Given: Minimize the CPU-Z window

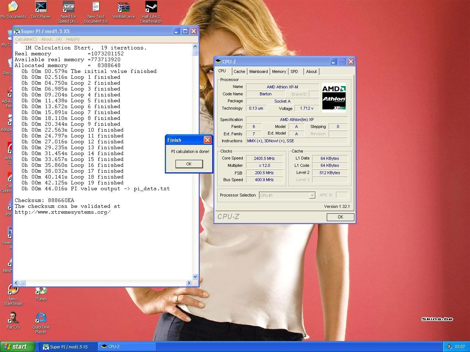Looking at the screenshot, I should [x=333, y=62].
